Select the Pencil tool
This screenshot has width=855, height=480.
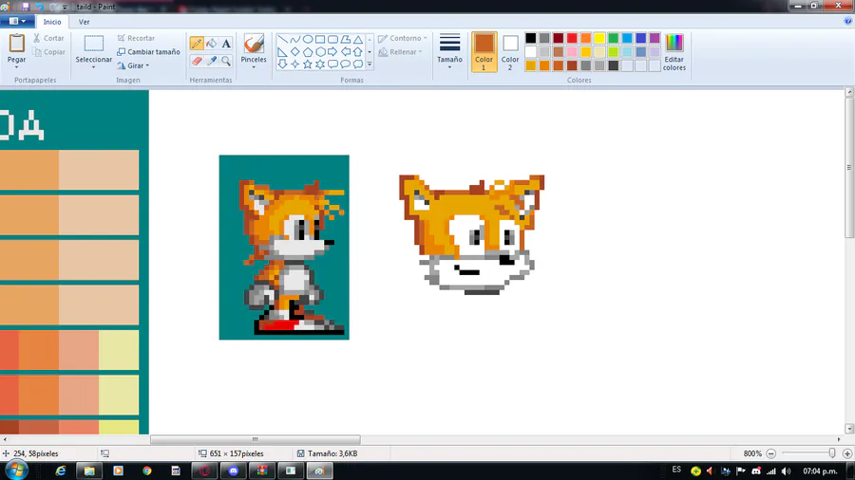[x=197, y=44]
